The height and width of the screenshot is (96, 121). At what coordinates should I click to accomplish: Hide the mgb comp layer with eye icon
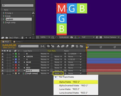3,73
